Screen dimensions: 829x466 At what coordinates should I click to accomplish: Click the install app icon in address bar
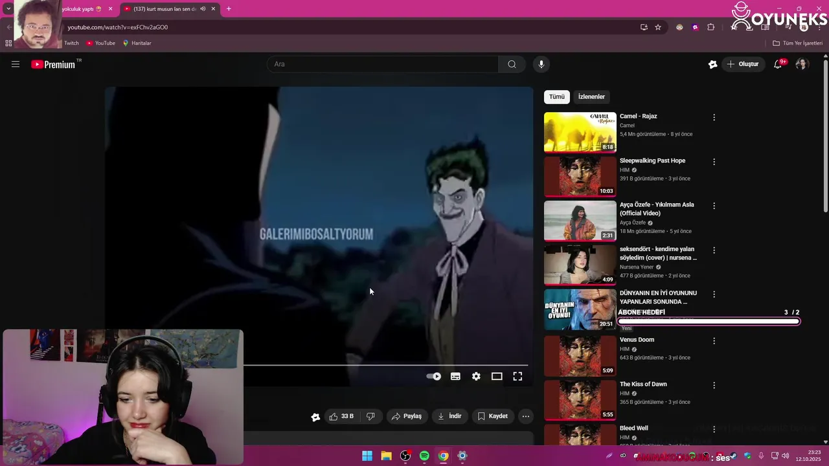pos(644,27)
